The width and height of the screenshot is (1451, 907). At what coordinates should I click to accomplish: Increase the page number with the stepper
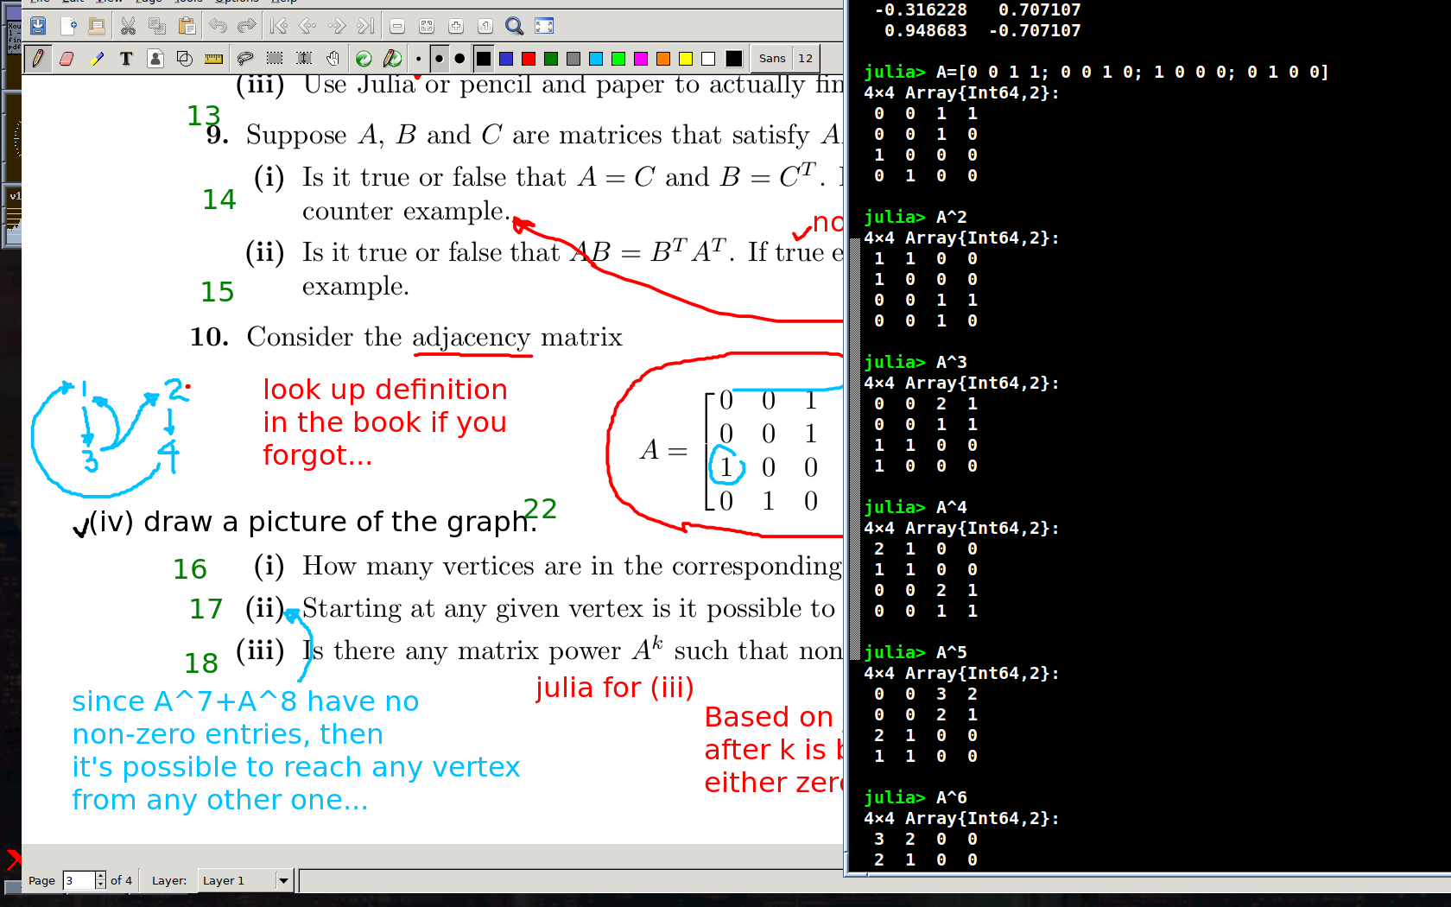(100, 876)
